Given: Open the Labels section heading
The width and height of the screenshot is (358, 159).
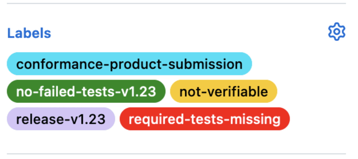Looking at the screenshot, I should pyautogui.click(x=29, y=33).
